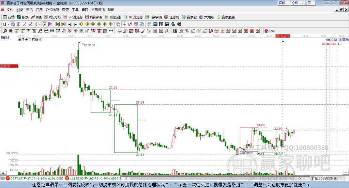The image size is (349, 188).
Task: Select the 27.30 price level label
Action: pyautogui.click(x=113, y=88)
